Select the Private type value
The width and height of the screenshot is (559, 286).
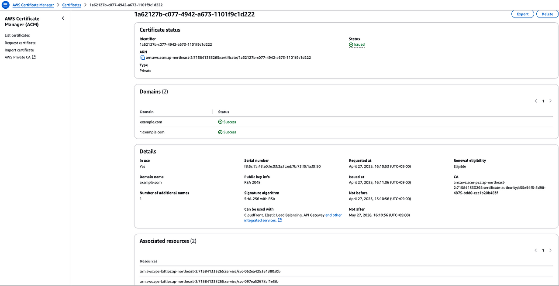click(145, 71)
